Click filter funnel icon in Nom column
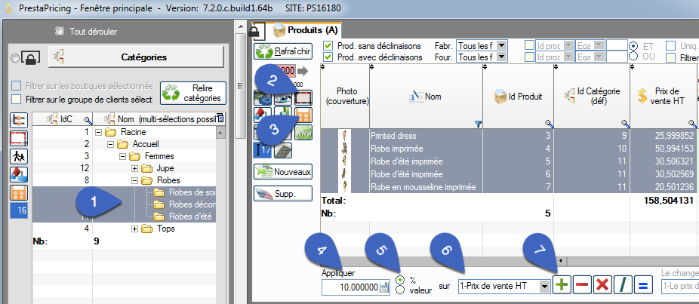The height and width of the screenshot is (304, 699). [479, 124]
